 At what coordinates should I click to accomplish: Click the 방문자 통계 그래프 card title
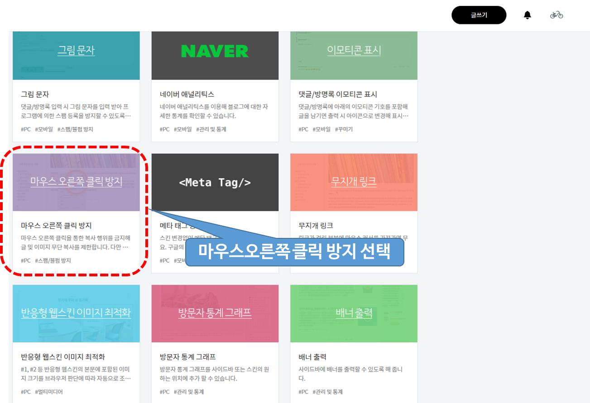click(x=188, y=357)
